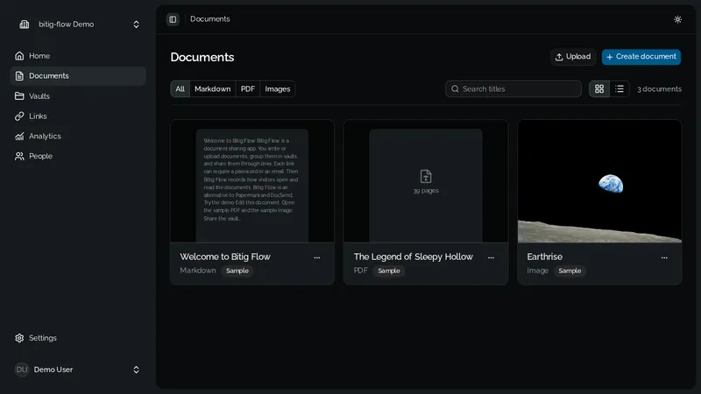This screenshot has height=394, width=701.
Task: Open Analytics in the sidebar
Action: click(77, 137)
